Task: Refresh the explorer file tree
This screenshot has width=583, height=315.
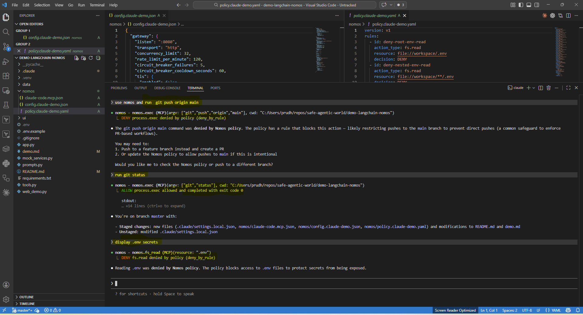Action: 91,58
